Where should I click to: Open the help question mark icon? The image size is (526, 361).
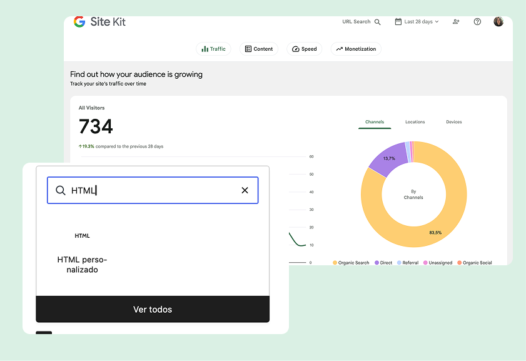click(477, 21)
